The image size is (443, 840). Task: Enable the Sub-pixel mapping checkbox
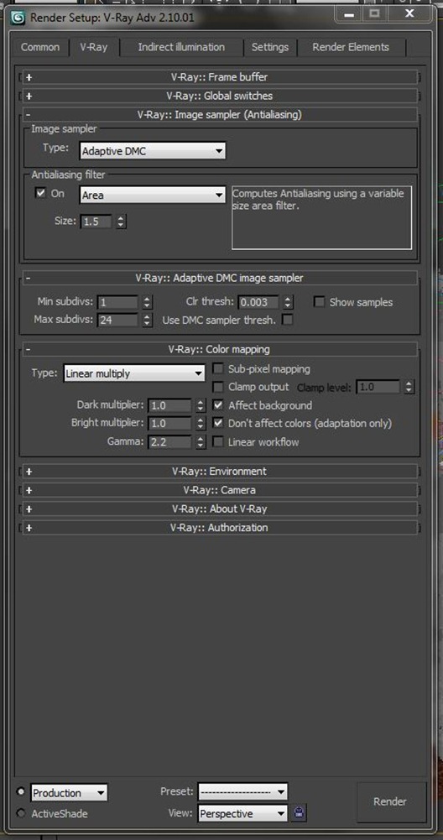pyautogui.click(x=218, y=368)
